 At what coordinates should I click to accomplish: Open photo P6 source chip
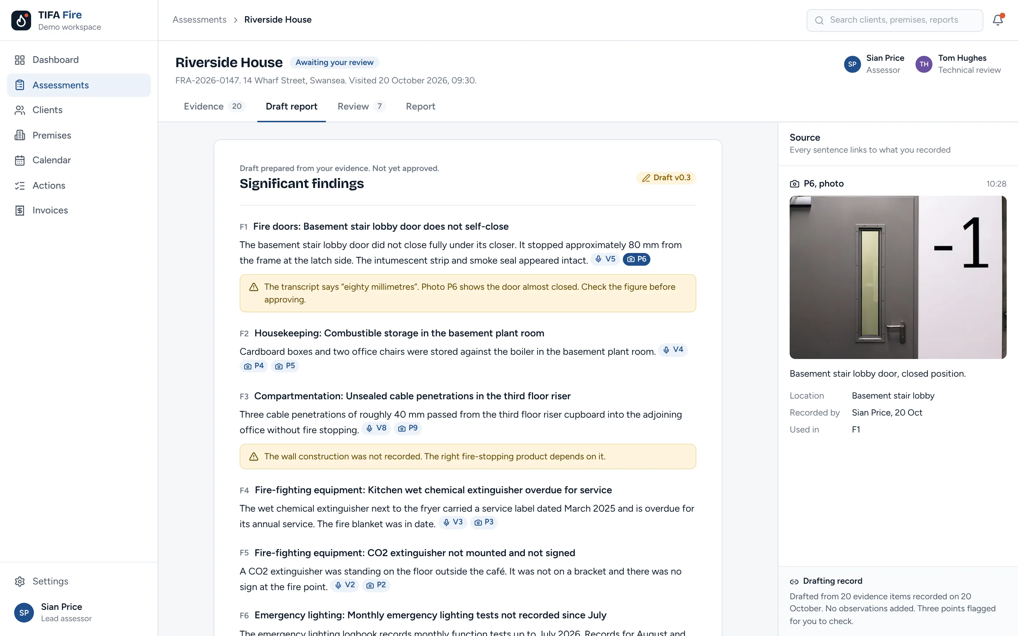[x=637, y=259]
